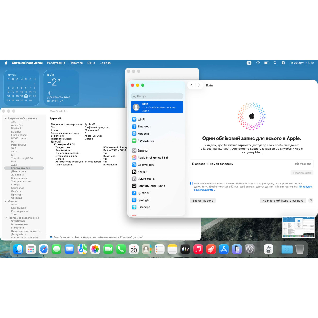Select Apple Pay in System Information tree
318x318 pixels.
pos(17,125)
